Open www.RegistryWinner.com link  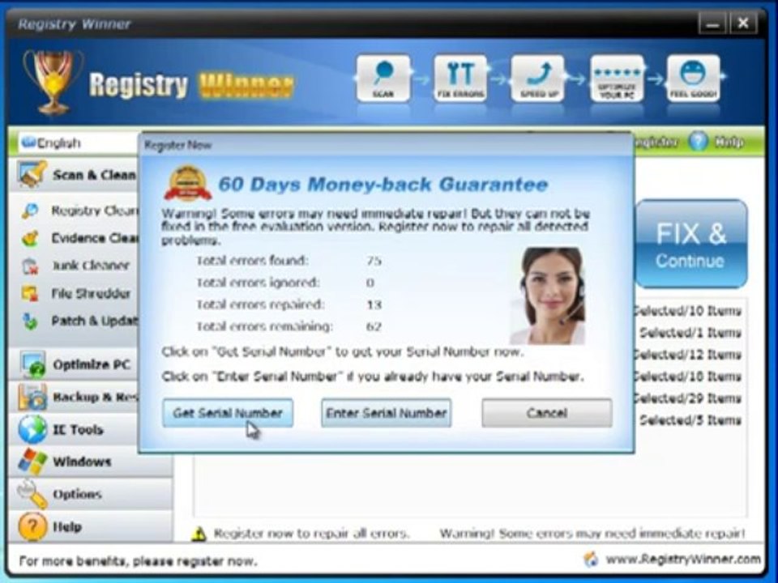tap(682, 560)
